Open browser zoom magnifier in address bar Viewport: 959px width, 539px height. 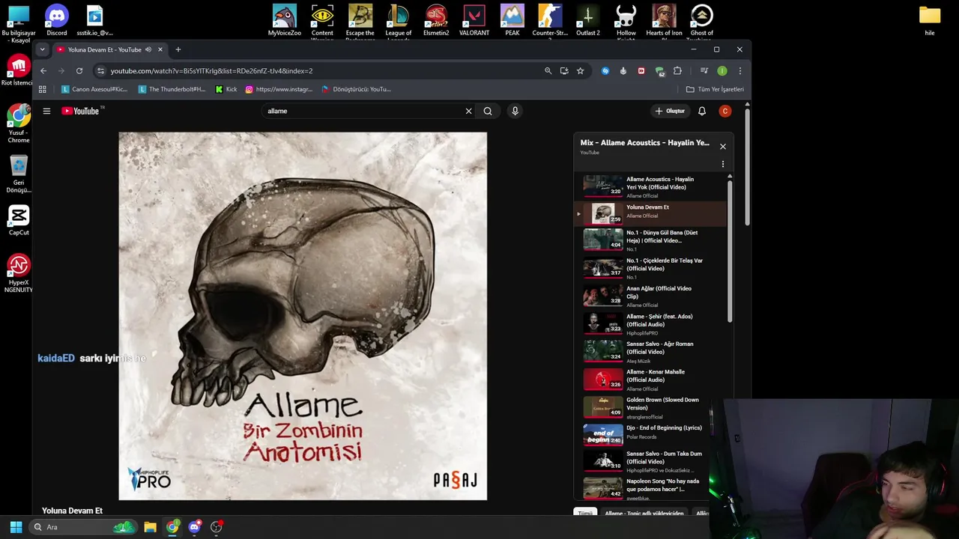548,71
